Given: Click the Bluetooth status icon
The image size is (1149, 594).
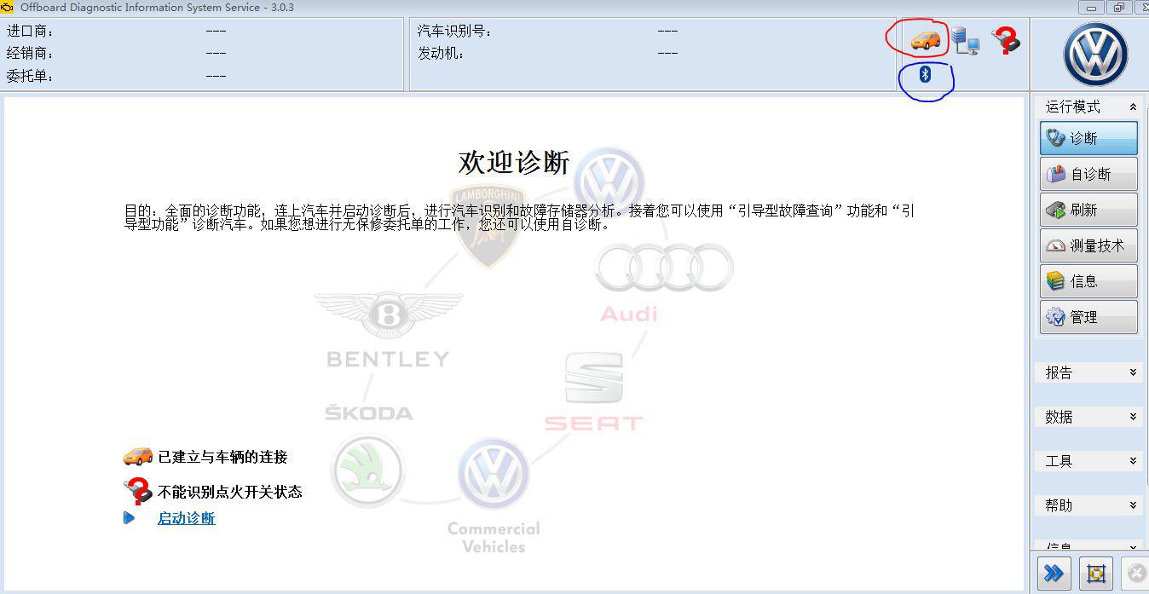Looking at the screenshot, I should pos(925,75).
